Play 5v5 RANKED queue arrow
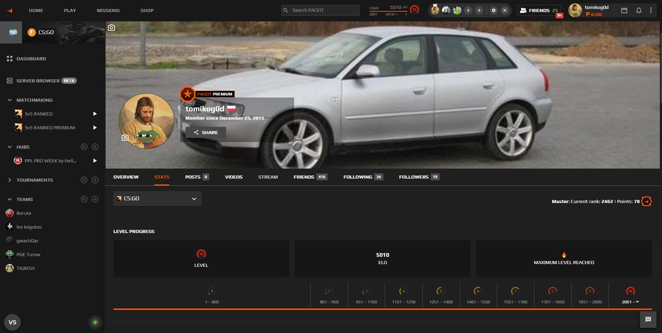 (95, 114)
